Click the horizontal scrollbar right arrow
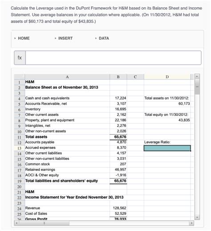Image resolution: width=211 pixels, height=231 pixels. [191, 223]
